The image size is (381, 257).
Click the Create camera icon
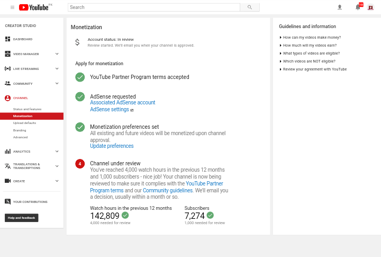(x=7, y=181)
